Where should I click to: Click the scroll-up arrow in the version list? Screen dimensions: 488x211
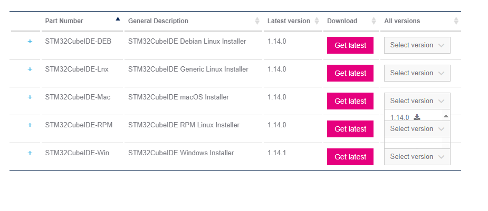tap(446, 116)
